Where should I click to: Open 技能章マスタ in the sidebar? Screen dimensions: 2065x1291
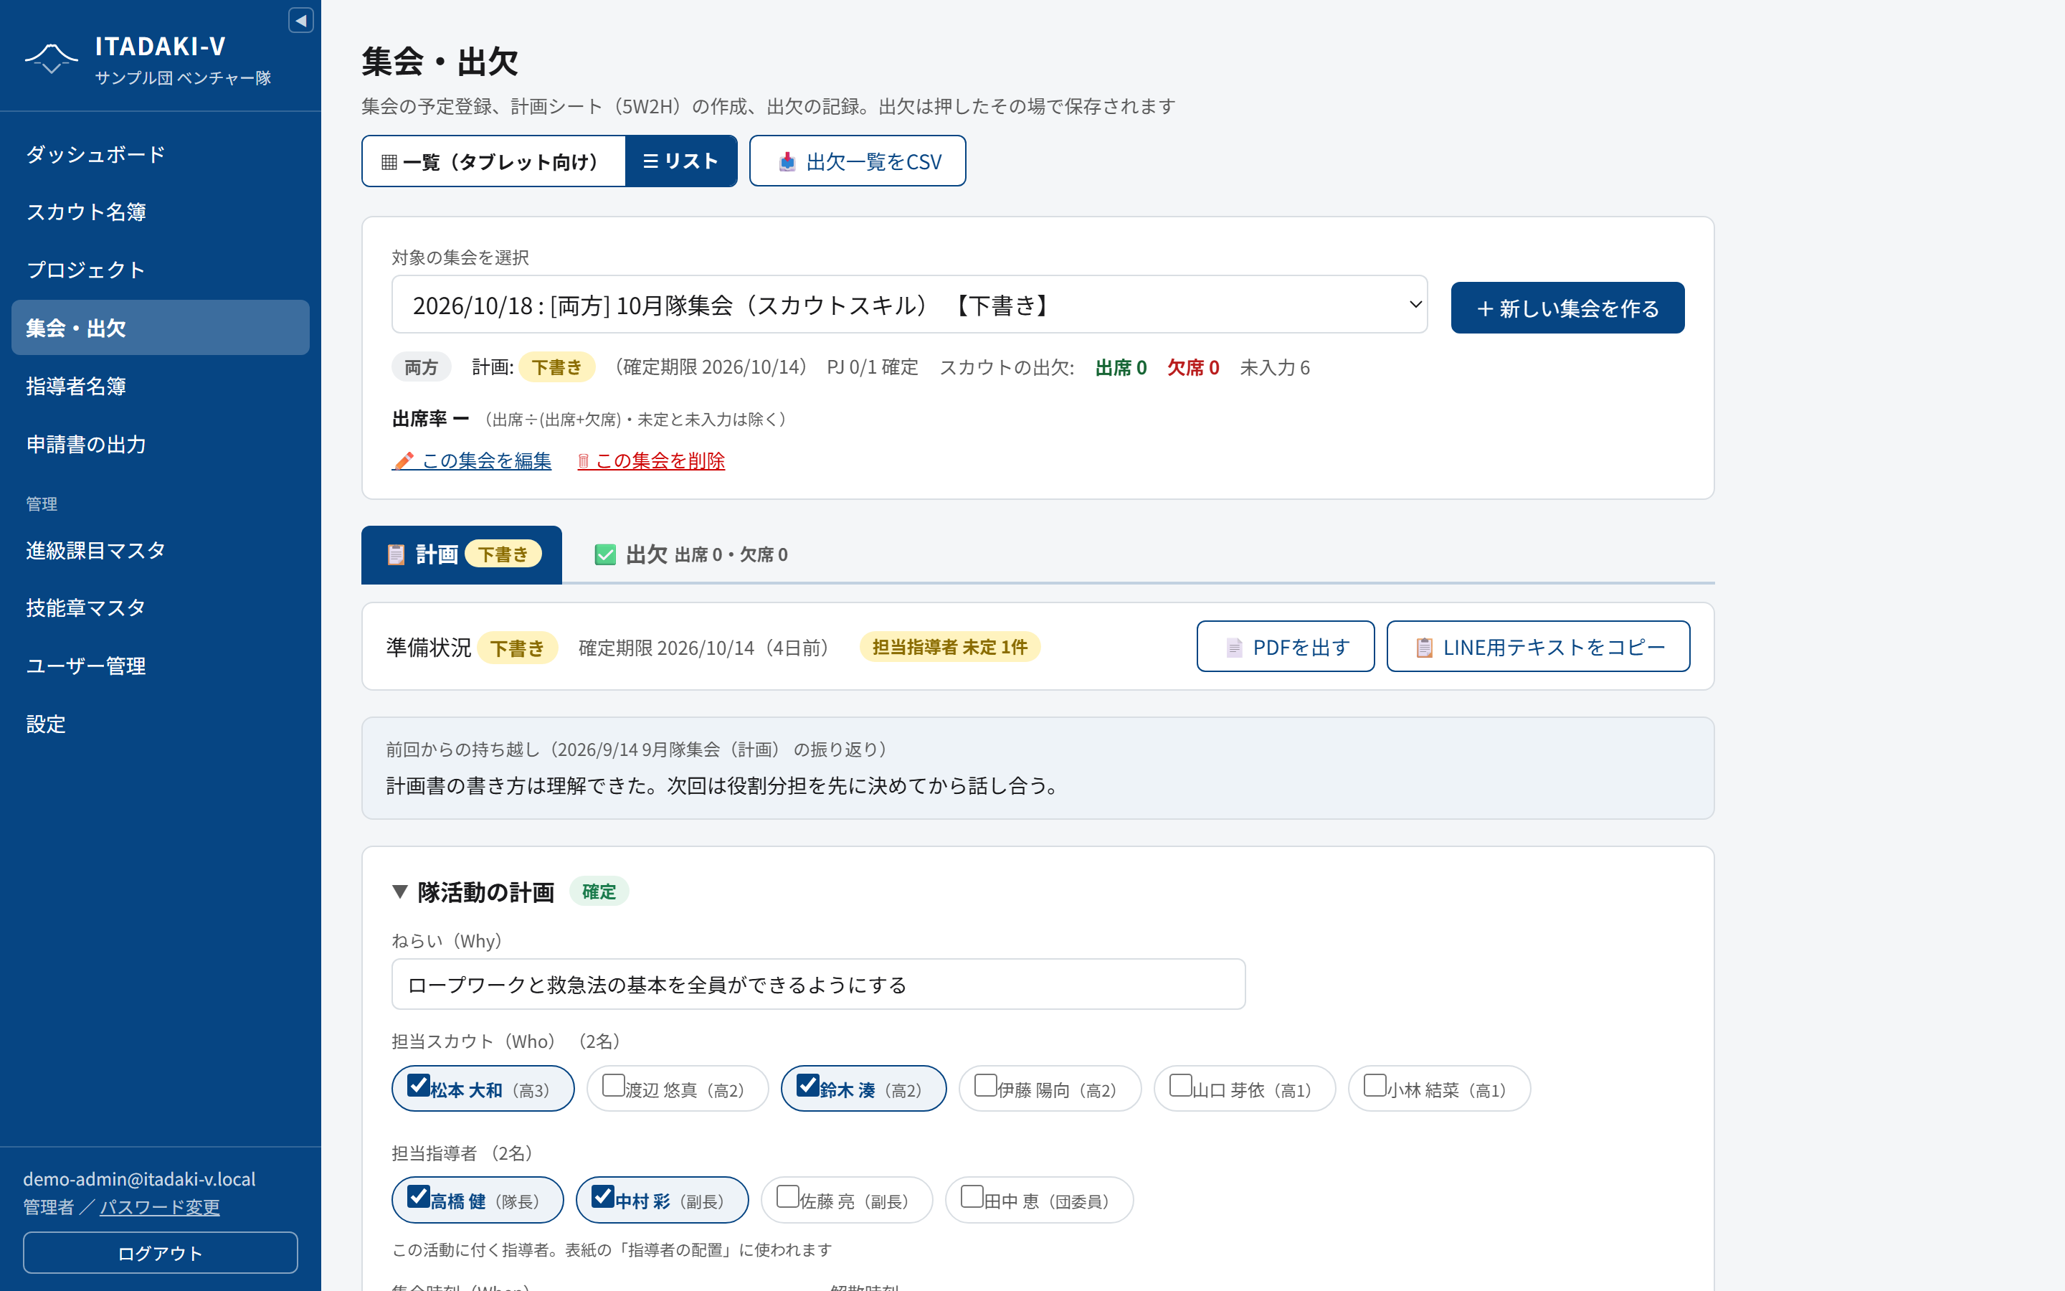tap(161, 608)
